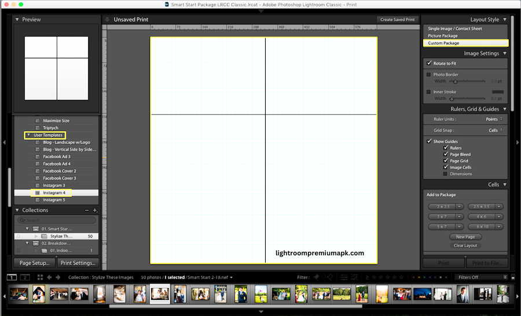The height and width of the screenshot is (316, 521).
Task: Open Triptych template icon in template browser
Action: pyautogui.click(x=38, y=128)
